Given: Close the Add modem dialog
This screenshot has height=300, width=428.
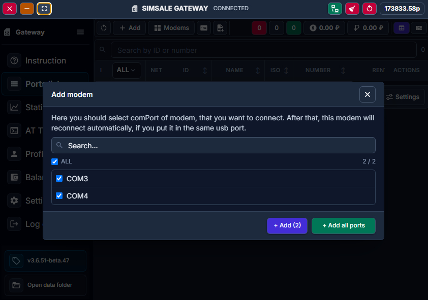Looking at the screenshot, I should tap(368, 94).
